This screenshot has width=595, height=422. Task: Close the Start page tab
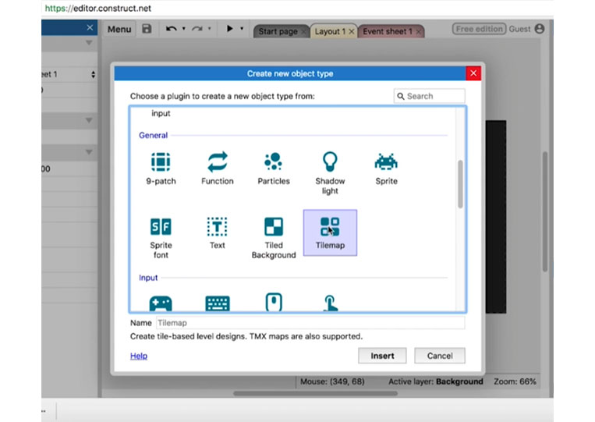(x=303, y=31)
